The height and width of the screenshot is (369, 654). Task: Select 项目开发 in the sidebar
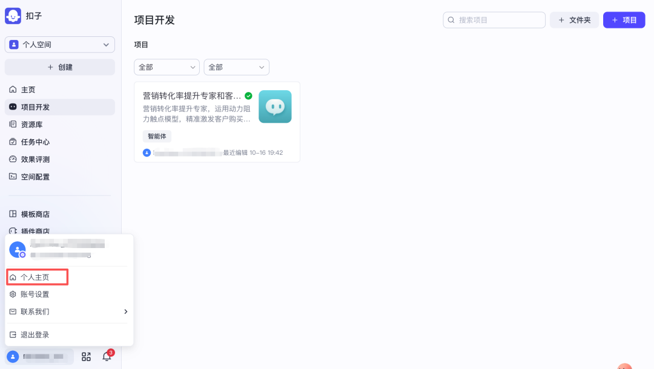point(59,107)
